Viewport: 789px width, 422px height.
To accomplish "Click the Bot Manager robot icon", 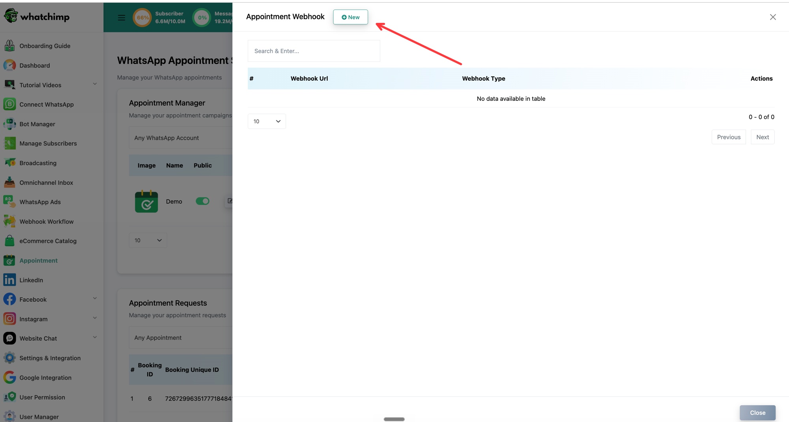I will click(9, 124).
